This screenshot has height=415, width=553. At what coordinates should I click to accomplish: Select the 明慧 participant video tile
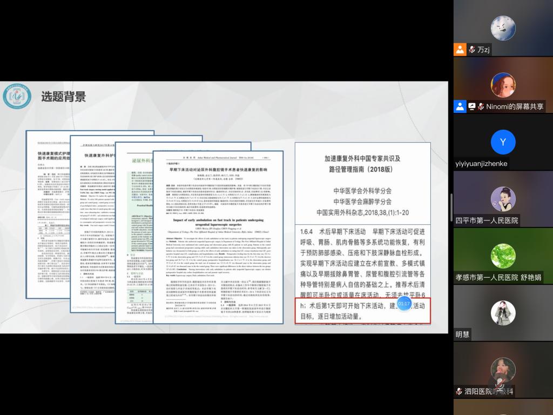pos(503,313)
